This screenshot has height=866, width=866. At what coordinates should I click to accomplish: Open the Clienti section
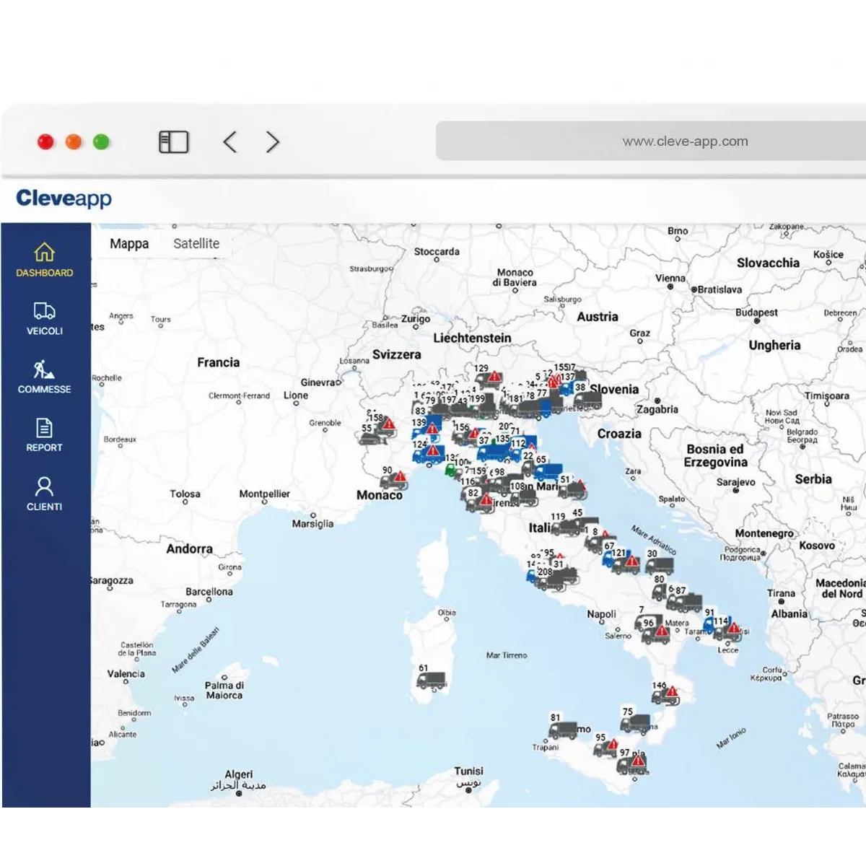[x=45, y=494]
